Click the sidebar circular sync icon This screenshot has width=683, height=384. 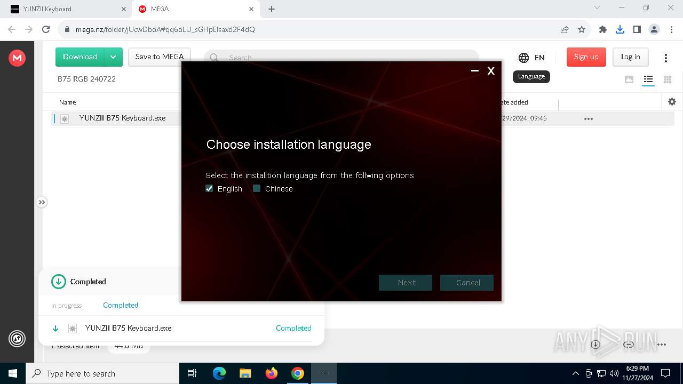[x=17, y=339]
